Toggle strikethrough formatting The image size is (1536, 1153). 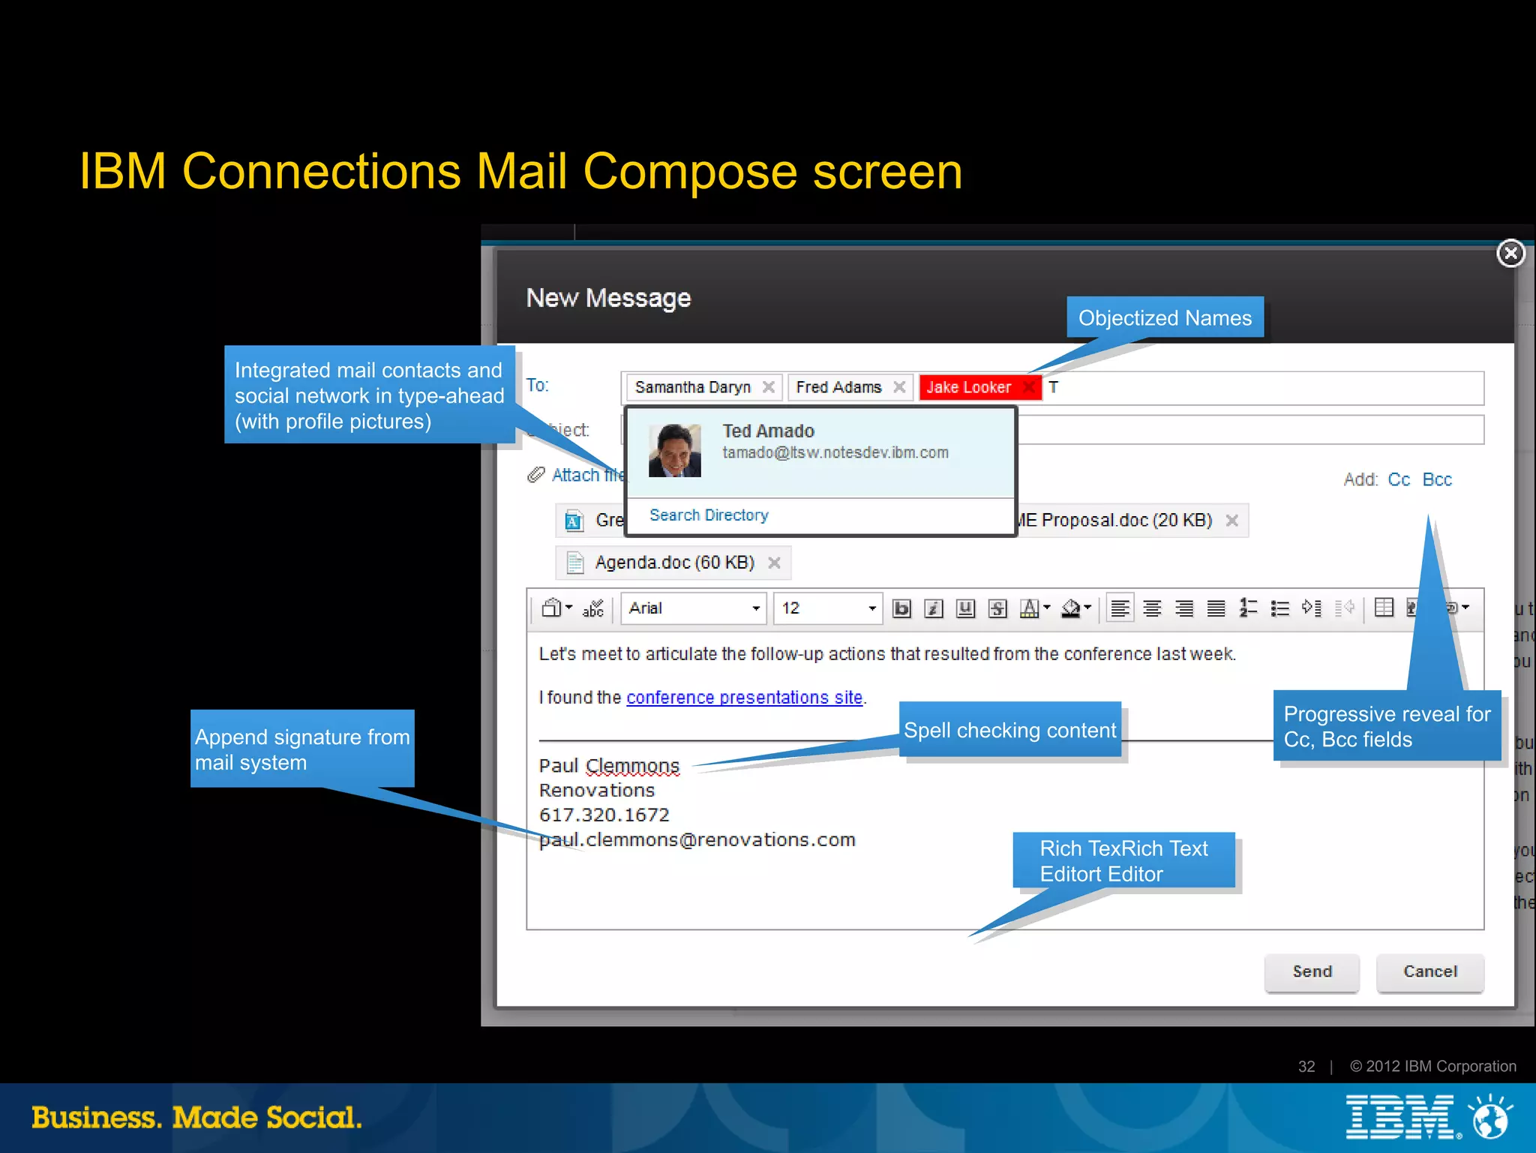998,608
